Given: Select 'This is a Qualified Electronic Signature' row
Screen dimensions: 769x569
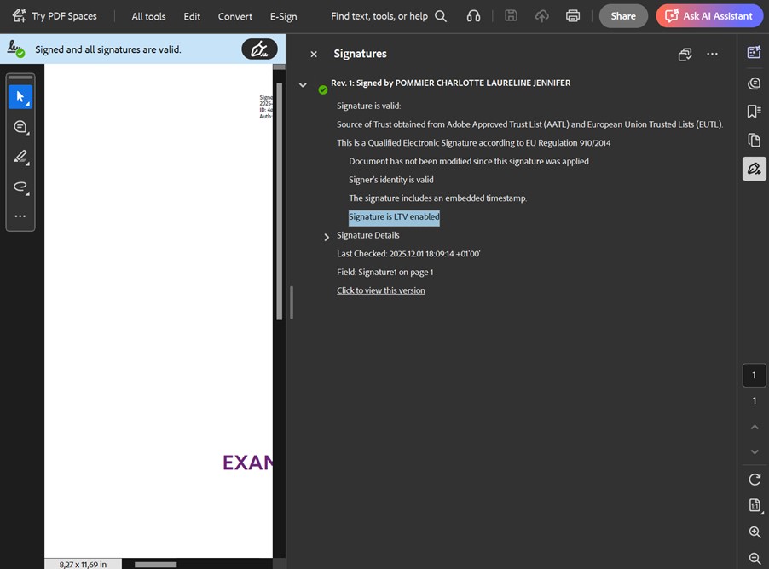Looking at the screenshot, I should pos(473,143).
